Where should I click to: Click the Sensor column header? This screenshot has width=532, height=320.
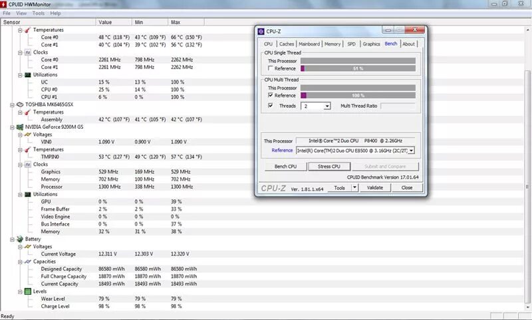tap(48, 22)
